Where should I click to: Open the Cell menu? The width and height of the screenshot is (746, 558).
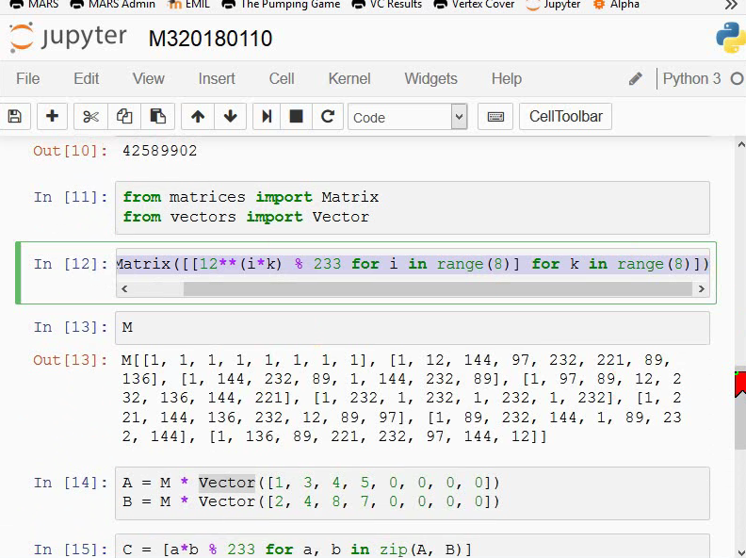(282, 78)
